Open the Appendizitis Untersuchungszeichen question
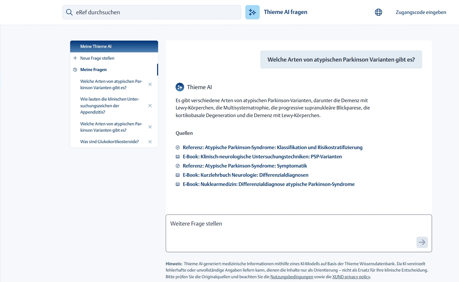The image size is (459, 282). coord(110,105)
